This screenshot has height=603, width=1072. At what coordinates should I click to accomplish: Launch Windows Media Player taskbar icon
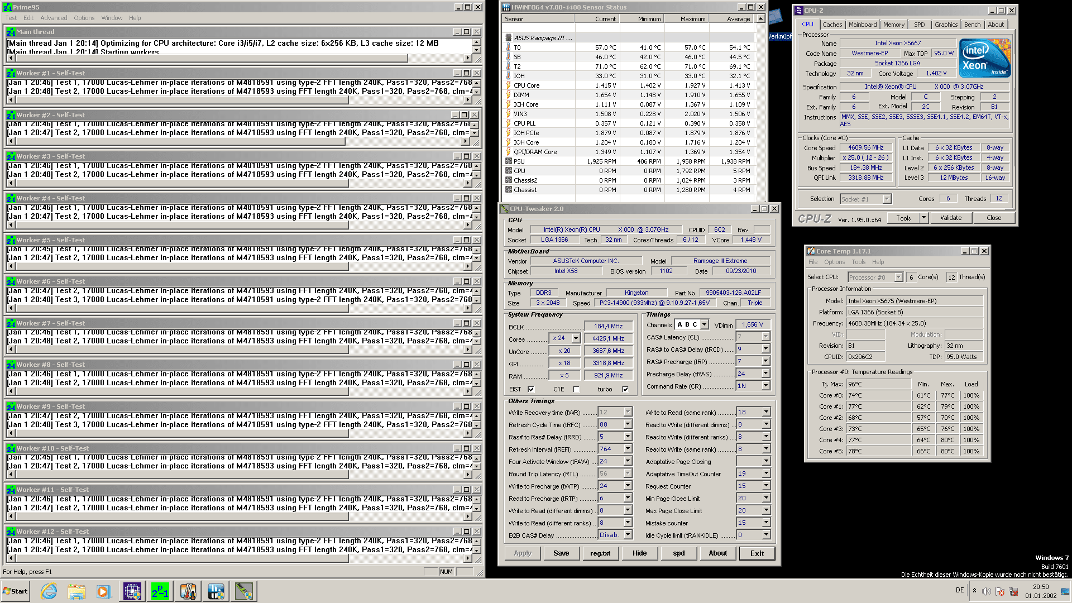(x=104, y=591)
